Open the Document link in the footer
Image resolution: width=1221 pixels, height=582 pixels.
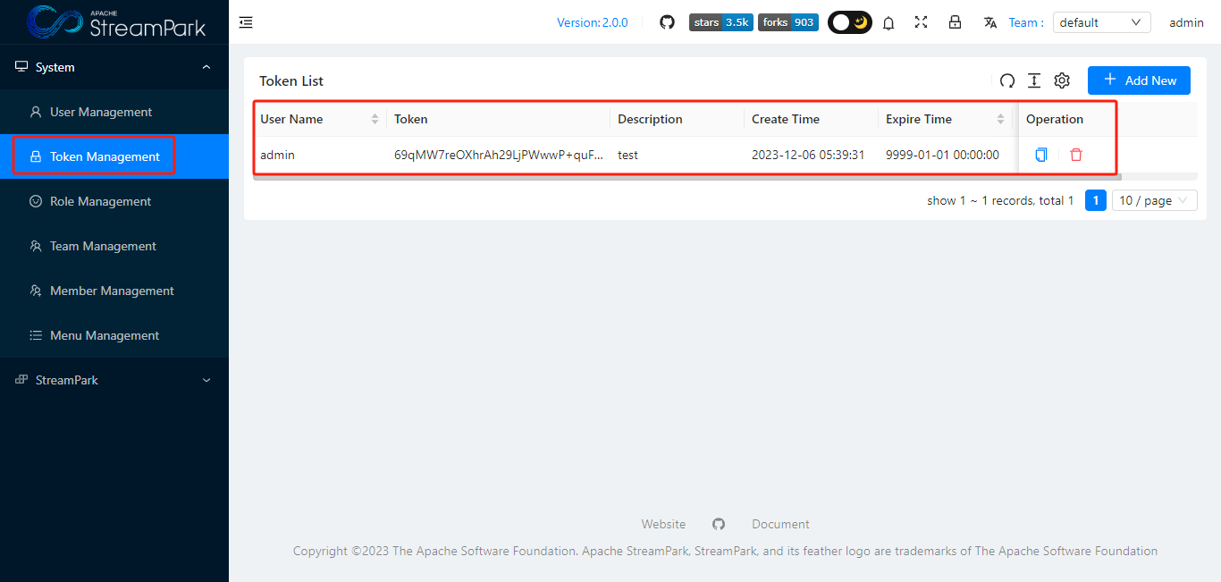779,523
